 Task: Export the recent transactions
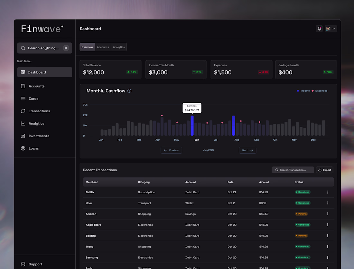(325, 170)
